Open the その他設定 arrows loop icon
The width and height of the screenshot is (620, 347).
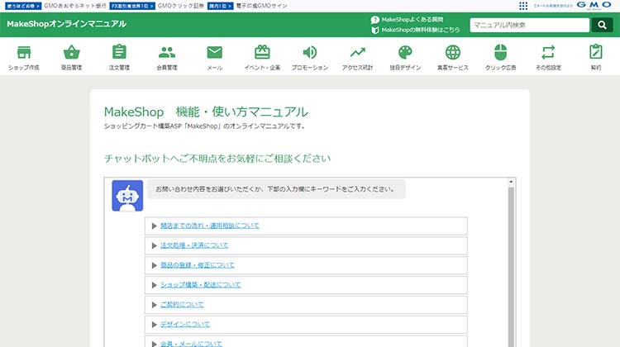[x=548, y=52]
